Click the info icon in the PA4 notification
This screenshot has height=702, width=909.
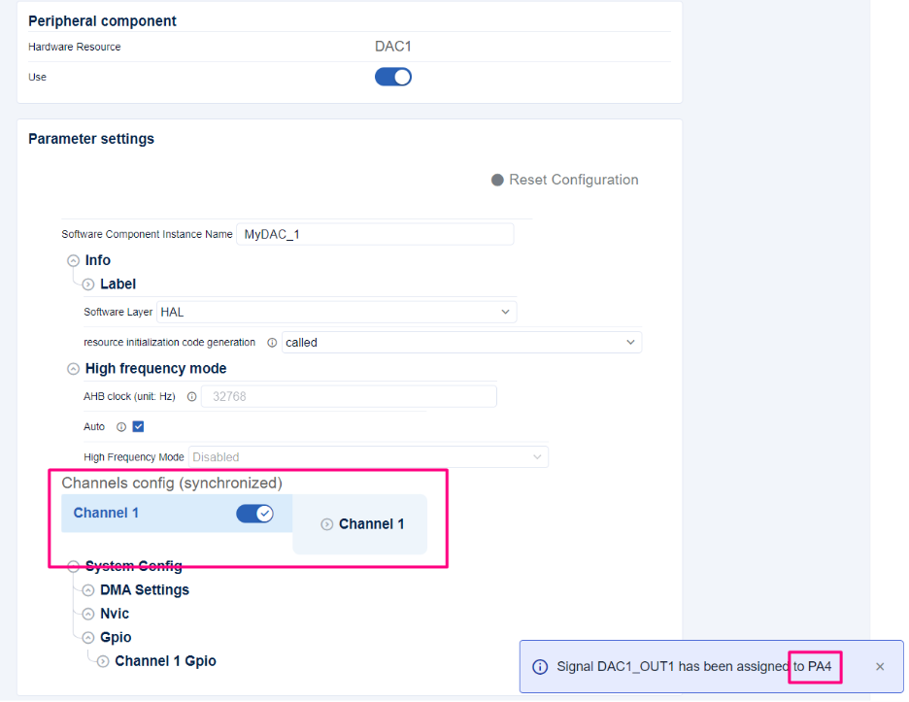(540, 667)
